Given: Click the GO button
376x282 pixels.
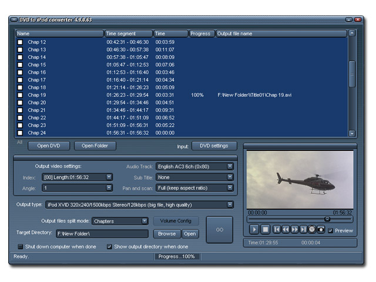Looking at the screenshot, I should pyautogui.click(x=219, y=230).
